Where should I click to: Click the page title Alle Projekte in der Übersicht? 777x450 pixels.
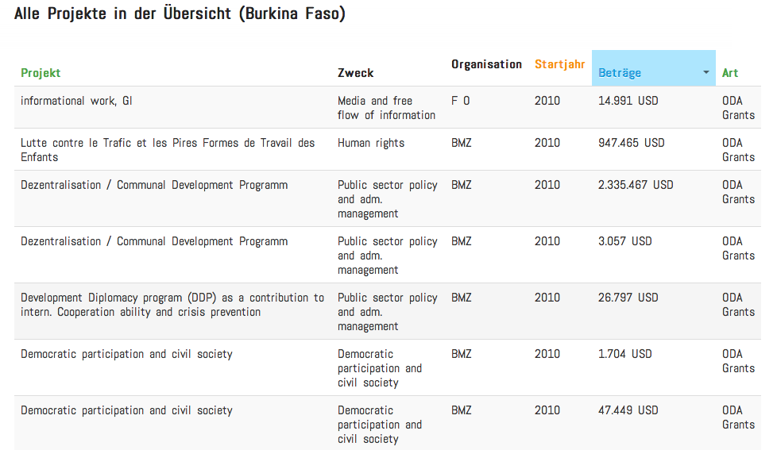pyautogui.click(x=180, y=13)
